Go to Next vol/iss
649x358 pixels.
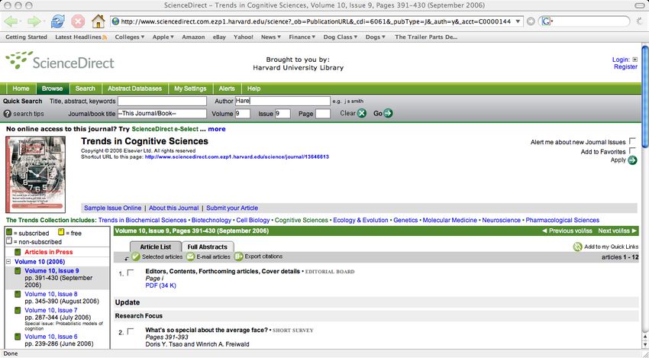pos(618,231)
